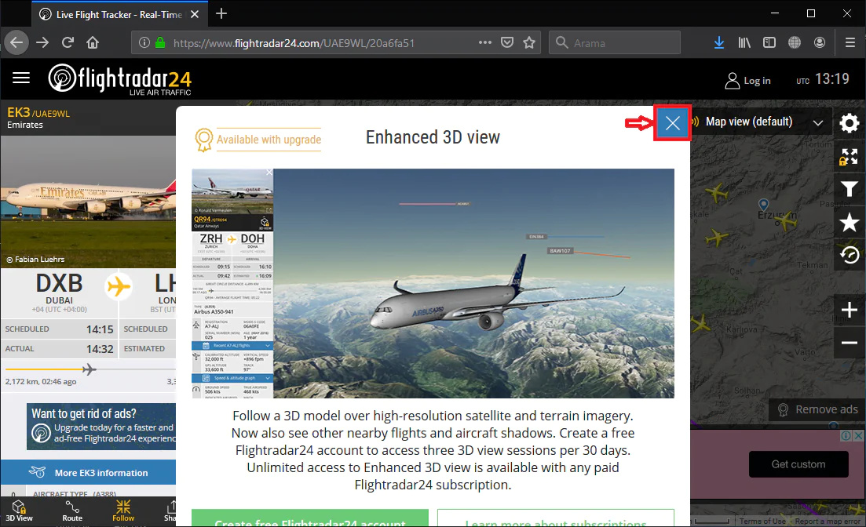Toggle Follow aircraft option
The image size is (866, 527).
123,511
